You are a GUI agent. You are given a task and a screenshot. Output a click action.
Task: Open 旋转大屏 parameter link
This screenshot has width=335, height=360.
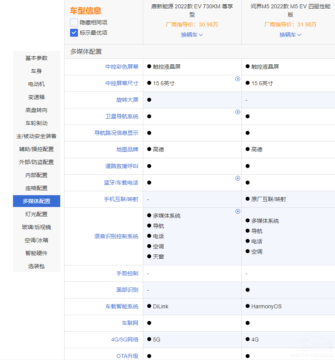click(127, 100)
